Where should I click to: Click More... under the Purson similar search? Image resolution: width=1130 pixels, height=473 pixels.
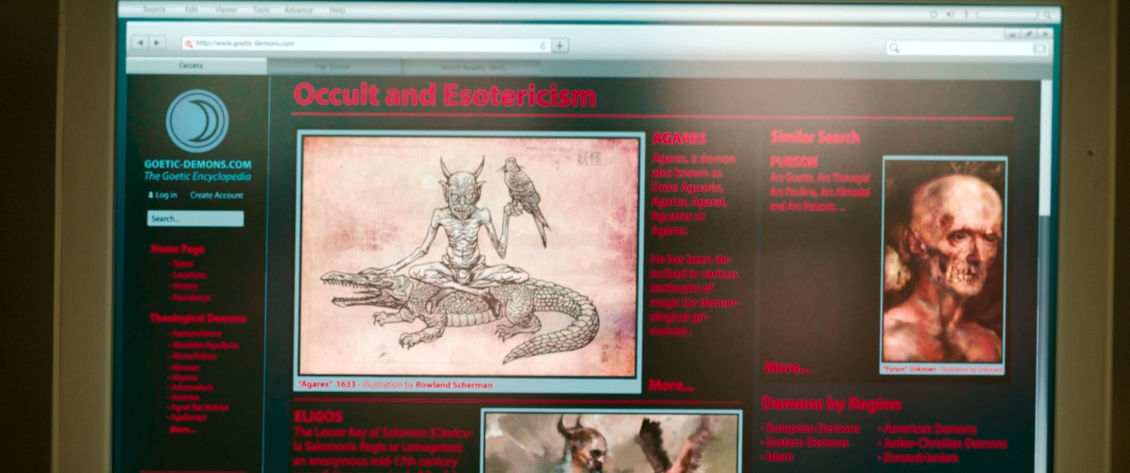point(787,368)
